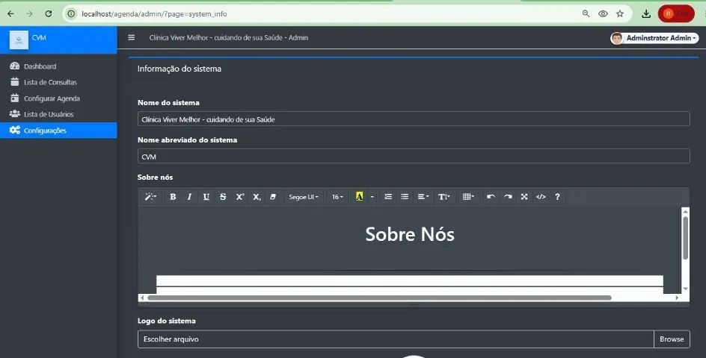
Task: Bookmark this page with star icon
Action: 620,14
